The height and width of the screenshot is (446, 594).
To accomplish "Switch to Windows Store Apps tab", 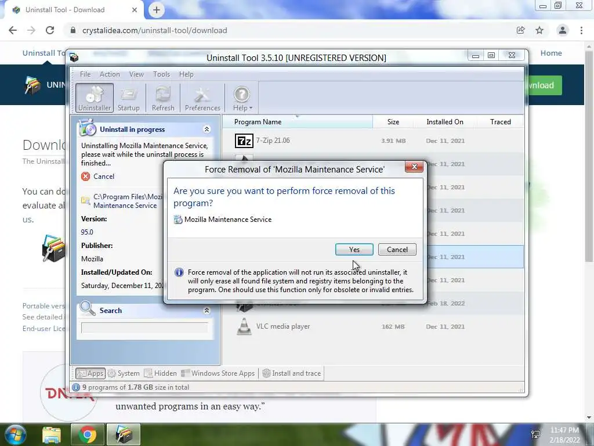I will click(x=218, y=373).
